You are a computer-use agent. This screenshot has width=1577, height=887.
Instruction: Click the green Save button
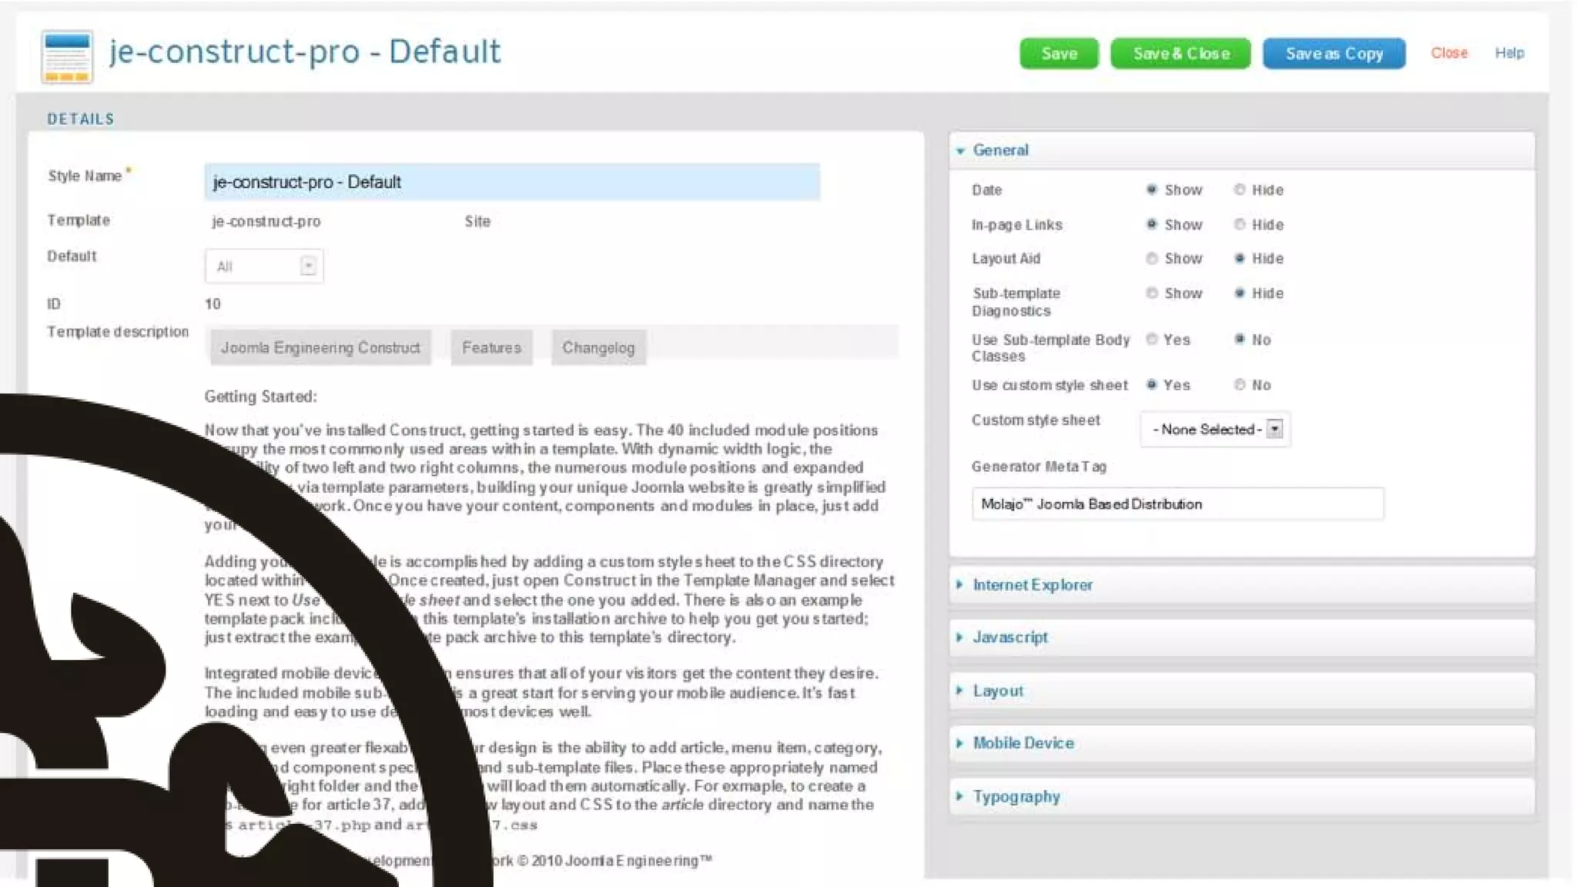tap(1059, 54)
